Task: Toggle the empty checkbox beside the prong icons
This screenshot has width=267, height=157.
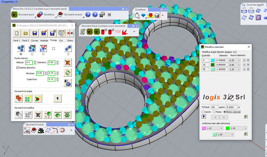Action: 53,49
